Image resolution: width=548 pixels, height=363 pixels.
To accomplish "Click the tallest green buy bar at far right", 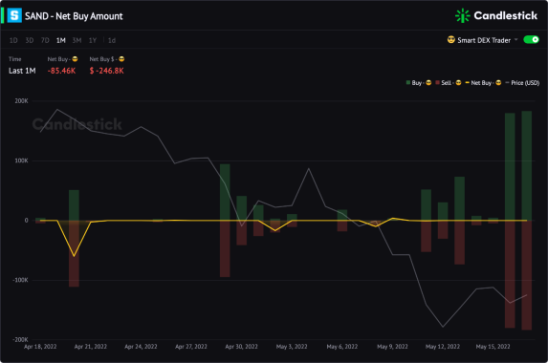I will click(527, 166).
